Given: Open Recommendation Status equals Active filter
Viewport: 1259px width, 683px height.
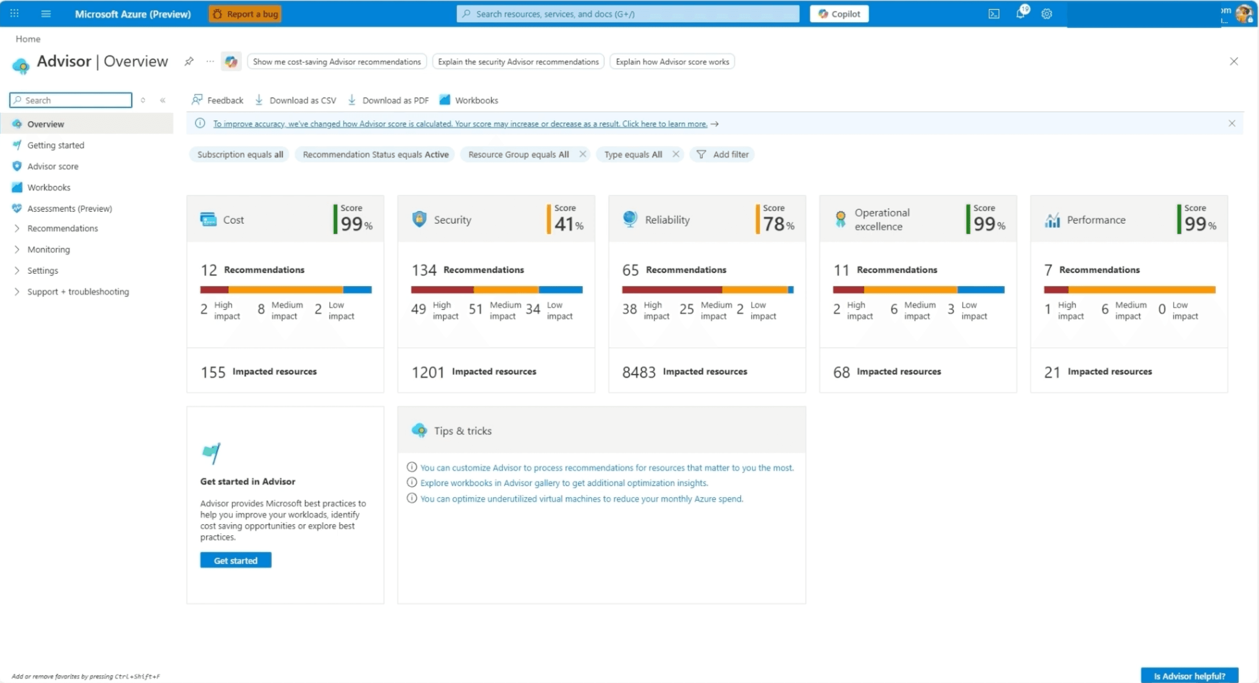Looking at the screenshot, I should (375, 155).
